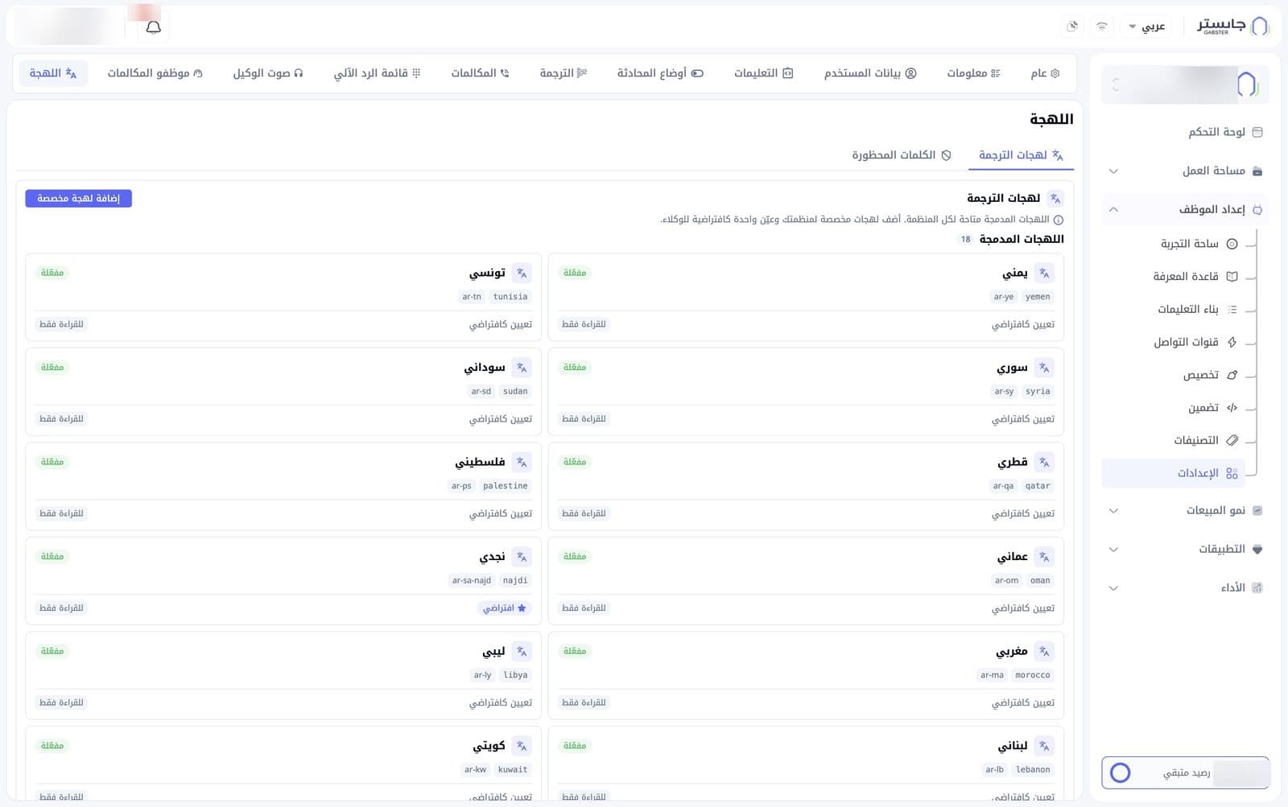Click the افتراضي star badge on نجدي
The width and height of the screenshot is (1288, 807).
[x=505, y=608]
